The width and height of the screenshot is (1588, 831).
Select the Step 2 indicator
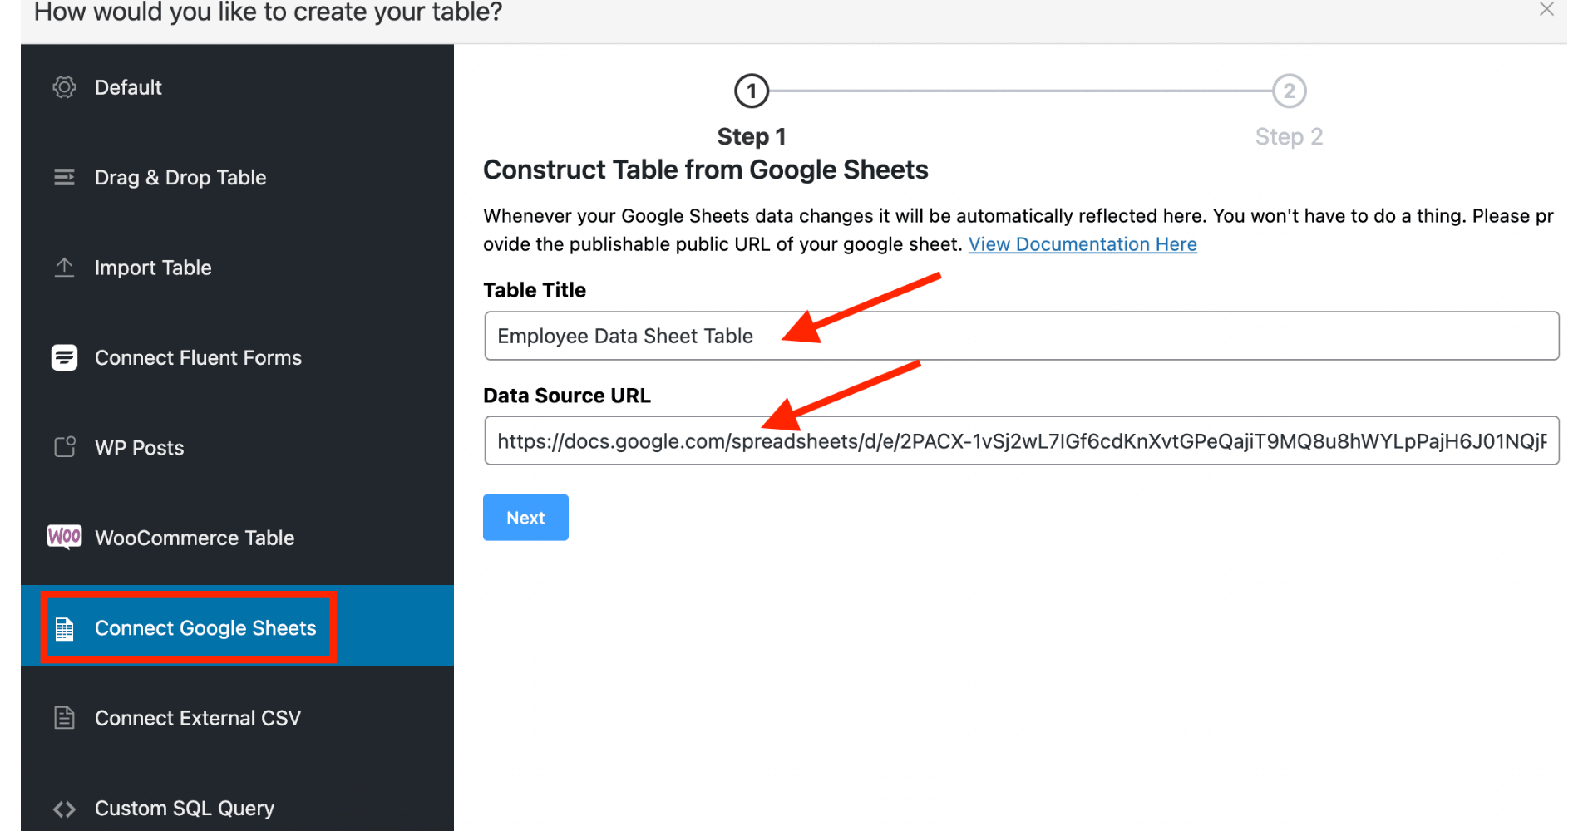(1288, 91)
